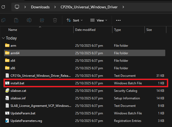Expand the chevron after the This PC icon
The image size is (172, 127).
point(25,7)
